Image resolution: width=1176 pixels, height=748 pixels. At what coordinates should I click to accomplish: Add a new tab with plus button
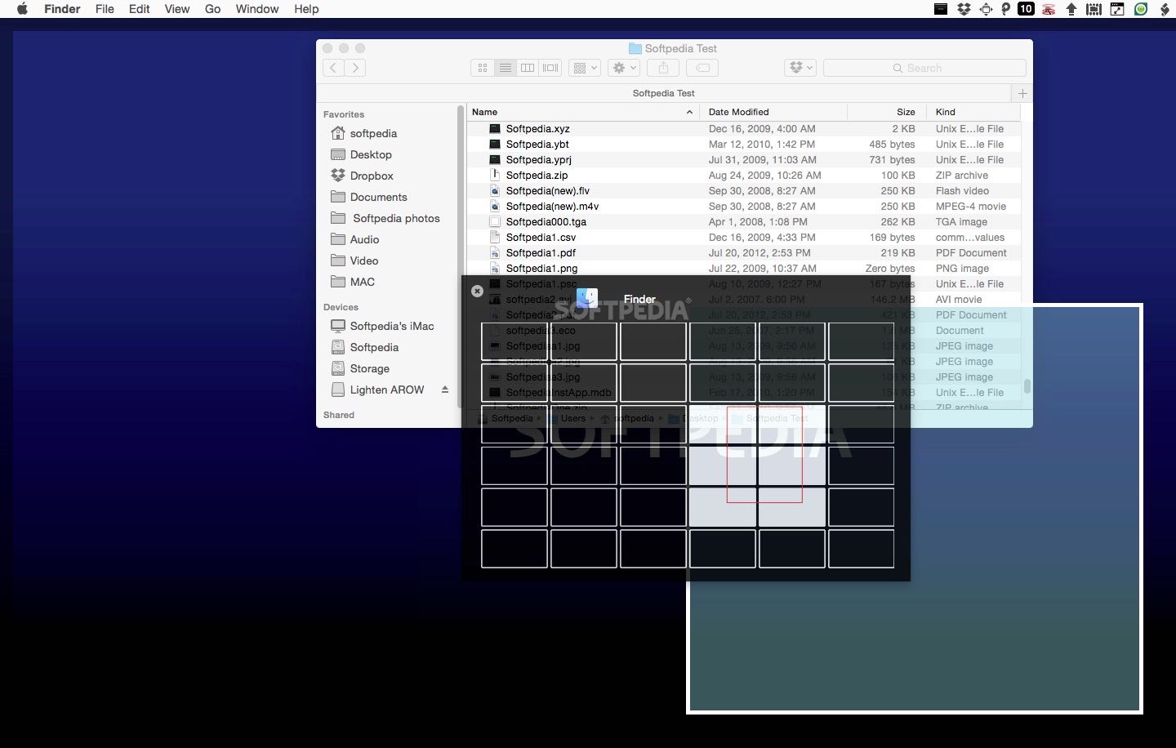[x=1022, y=93]
